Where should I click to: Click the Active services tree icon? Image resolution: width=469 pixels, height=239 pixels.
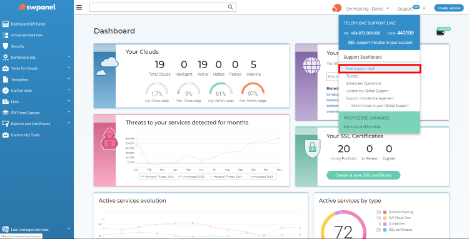pos(6,35)
